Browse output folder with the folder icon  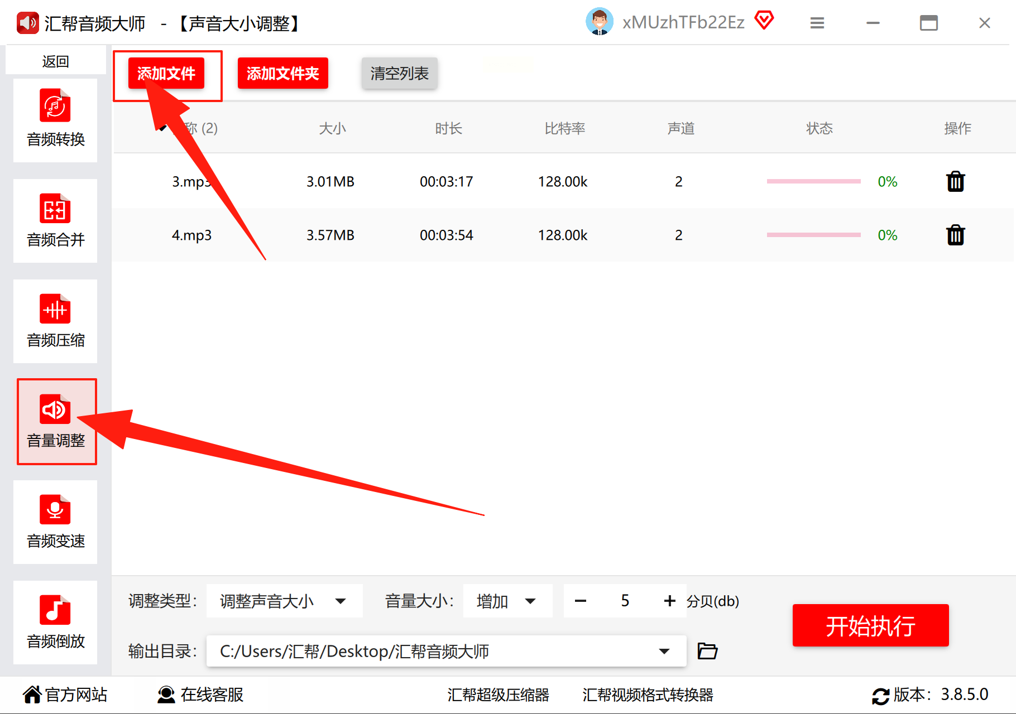tap(707, 651)
